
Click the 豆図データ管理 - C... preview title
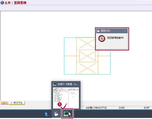click(x=68, y=84)
